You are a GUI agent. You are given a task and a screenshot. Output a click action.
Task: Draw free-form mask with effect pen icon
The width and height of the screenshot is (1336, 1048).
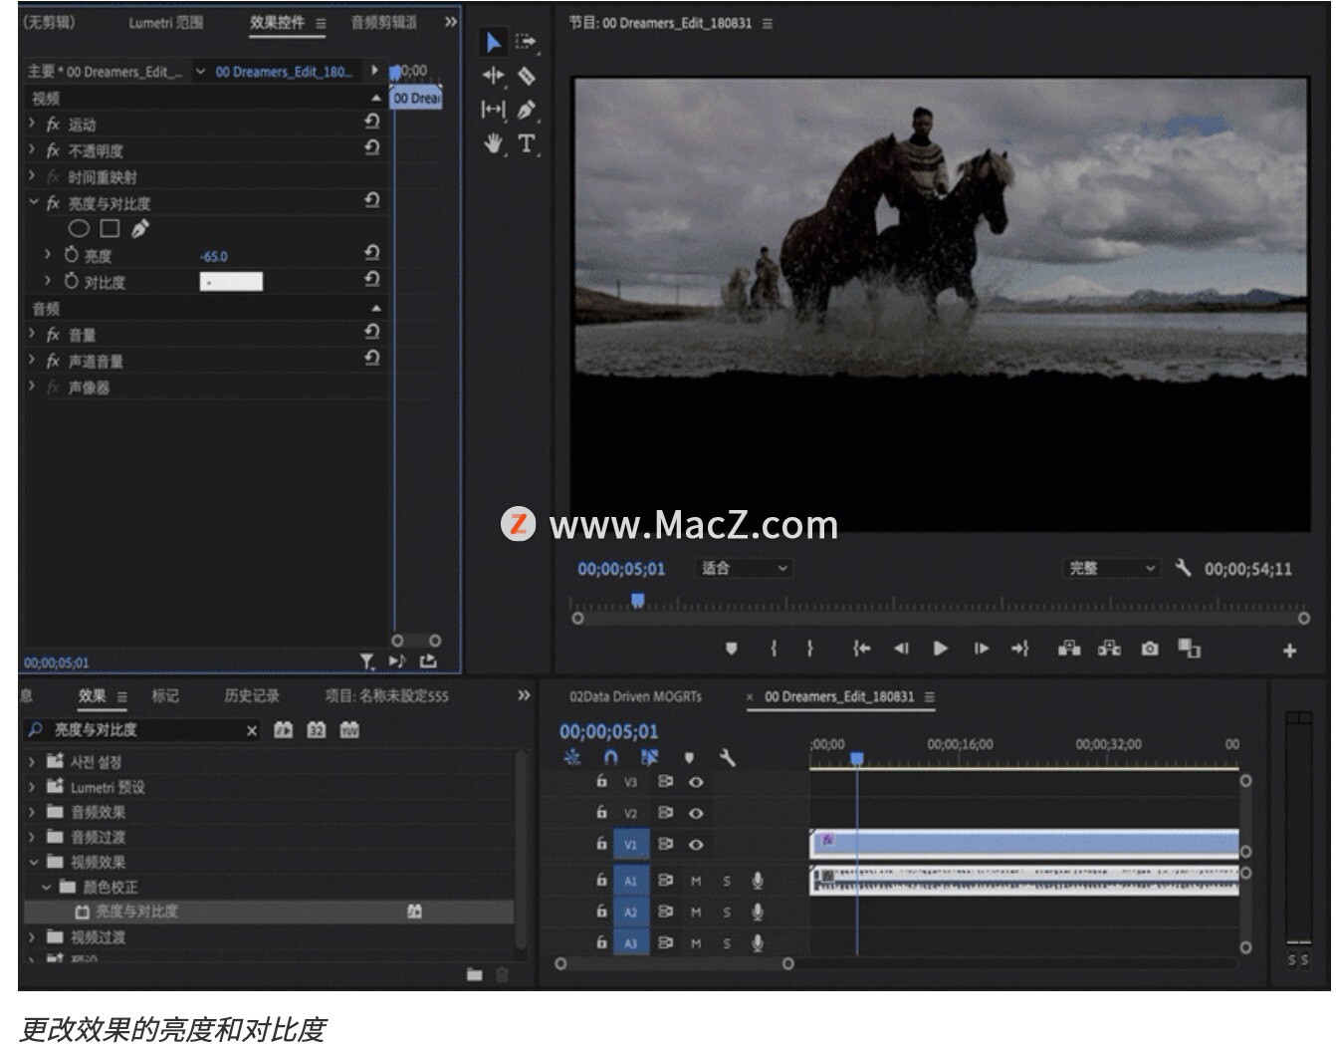[x=140, y=229]
